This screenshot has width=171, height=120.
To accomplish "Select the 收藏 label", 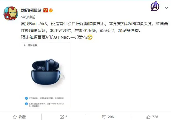I will [x=22, y=117].
